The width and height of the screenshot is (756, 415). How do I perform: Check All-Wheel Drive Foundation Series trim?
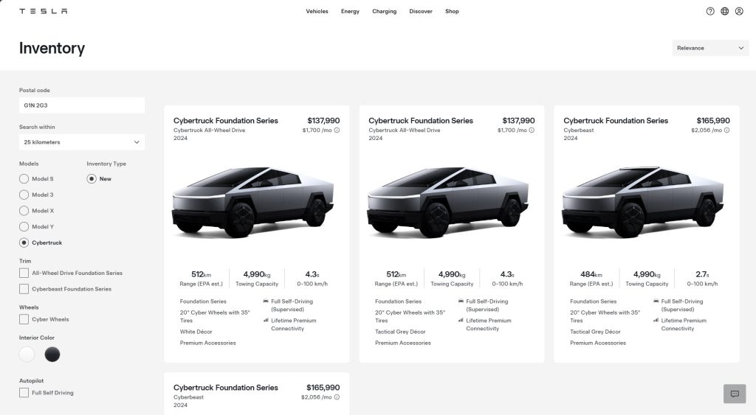pos(24,273)
